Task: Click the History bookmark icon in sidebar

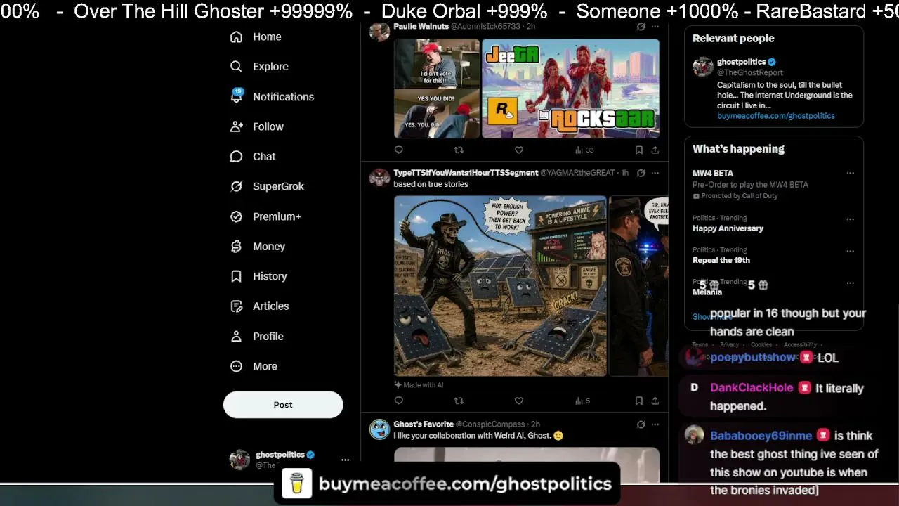Action: pyautogui.click(x=237, y=276)
